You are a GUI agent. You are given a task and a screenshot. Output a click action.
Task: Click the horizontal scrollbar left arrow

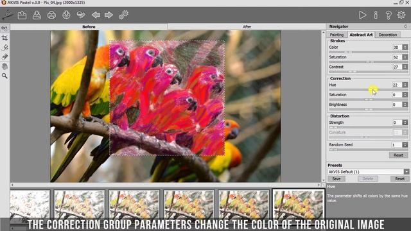pos(12,185)
